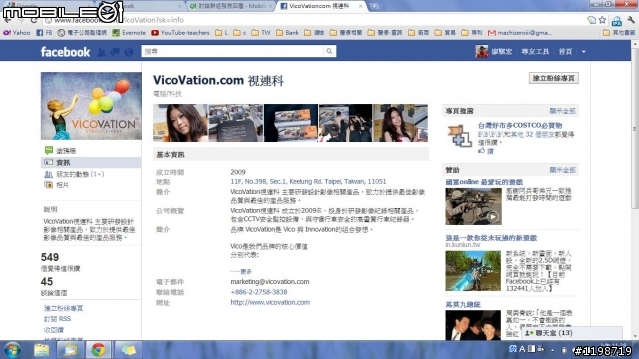
Task: Click the wall speech bubble sidebar icon
Action: (49, 150)
